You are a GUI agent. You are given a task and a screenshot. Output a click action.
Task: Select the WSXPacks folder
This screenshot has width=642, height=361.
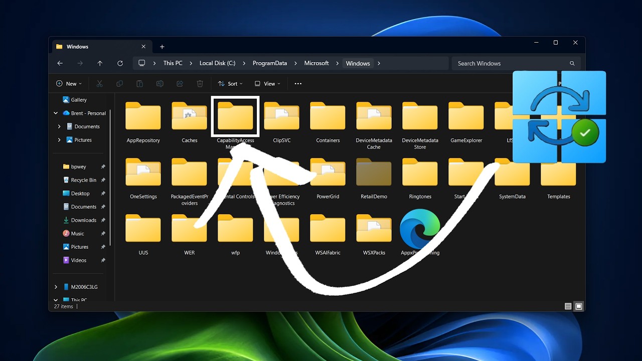[x=374, y=235]
